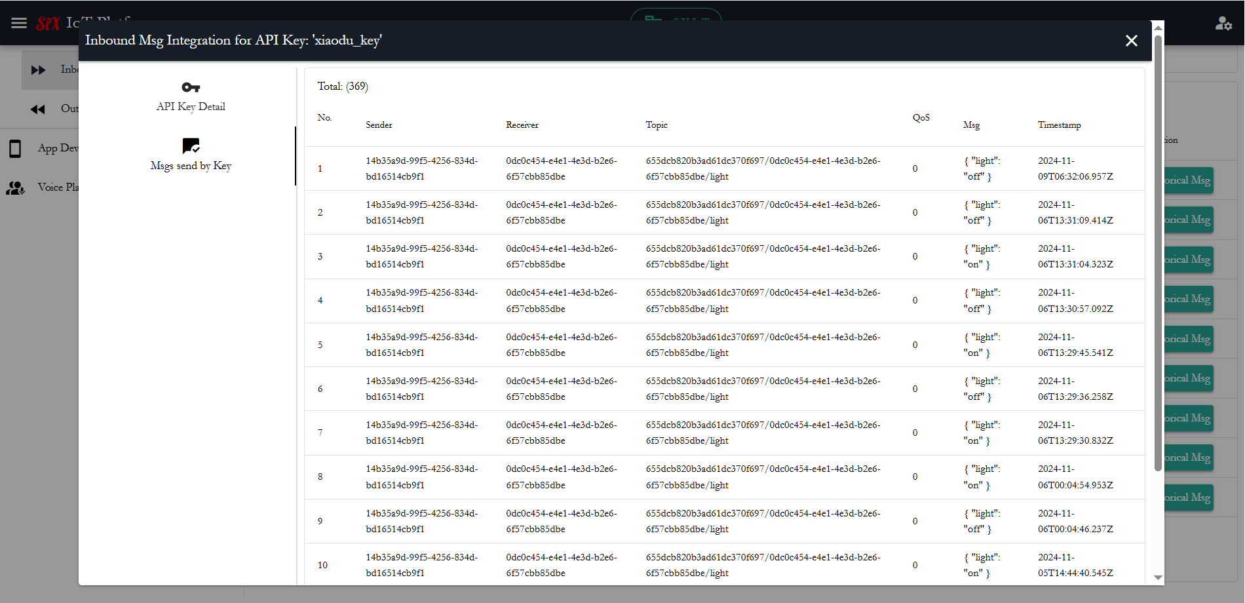Image resolution: width=1245 pixels, height=603 pixels.
Task: Select timestamp 2024-11-06T13:29:36.258Z in row 6
Action: pos(1075,389)
